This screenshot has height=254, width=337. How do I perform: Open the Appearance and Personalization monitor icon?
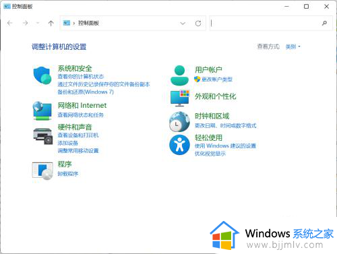click(x=180, y=98)
